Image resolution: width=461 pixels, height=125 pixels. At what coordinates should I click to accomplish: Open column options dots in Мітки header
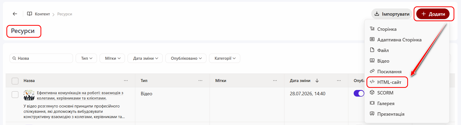tap(275, 81)
